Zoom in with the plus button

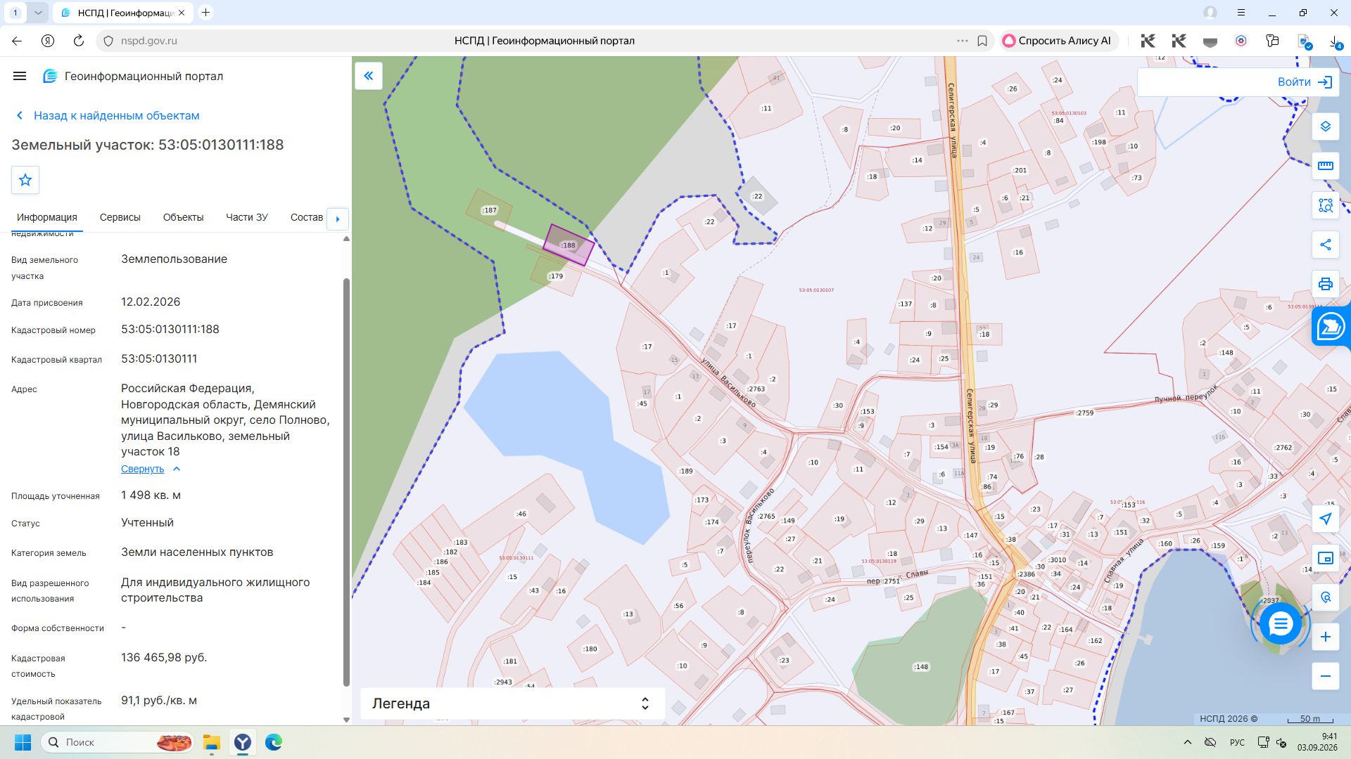pos(1325,637)
